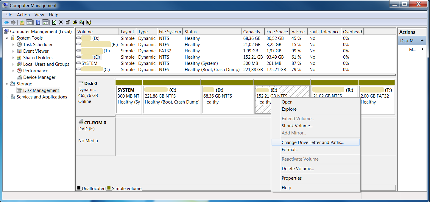Collapse the Disk Management actions header arrow
This screenshot has height=202, width=430.
tap(422, 40)
